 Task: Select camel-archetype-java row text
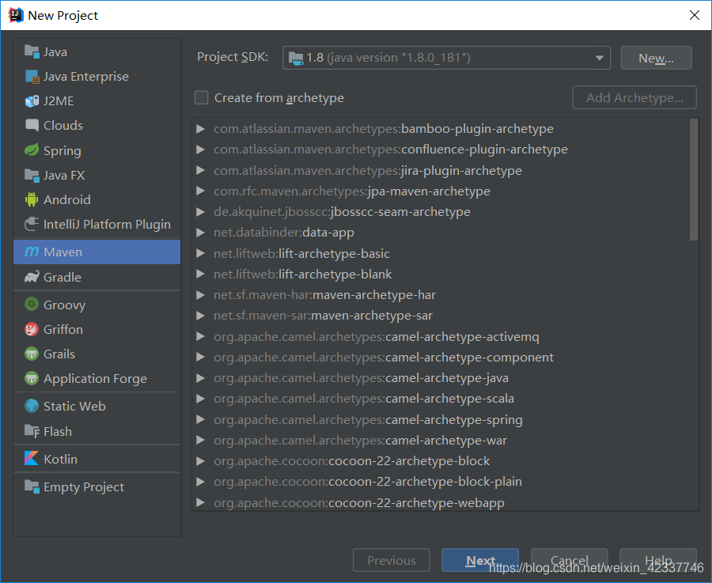point(361,378)
